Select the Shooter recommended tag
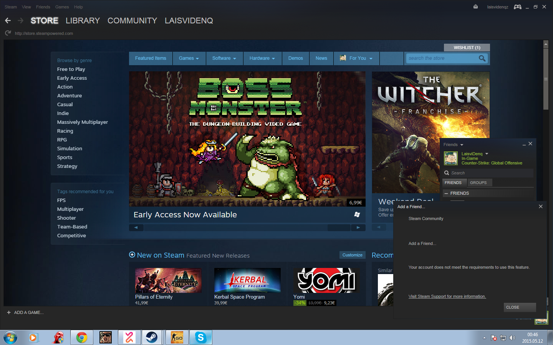553x345 pixels. tap(66, 218)
